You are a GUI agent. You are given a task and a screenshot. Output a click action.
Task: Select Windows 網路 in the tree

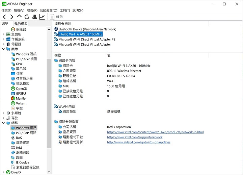click(24, 128)
